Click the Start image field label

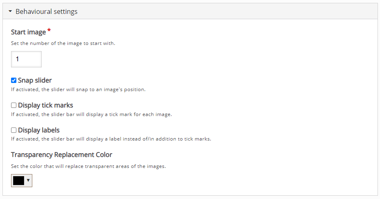pyautogui.click(x=28, y=32)
